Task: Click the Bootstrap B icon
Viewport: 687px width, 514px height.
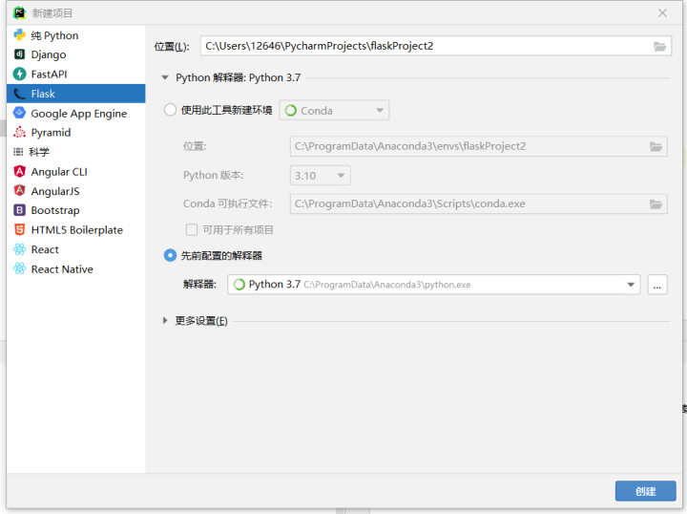Action: click(x=19, y=210)
